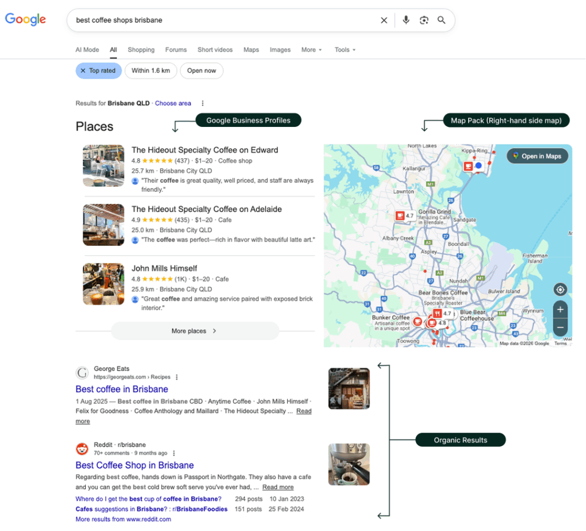Select the All tab
Image resolution: width=586 pixels, height=531 pixels.
coord(113,50)
